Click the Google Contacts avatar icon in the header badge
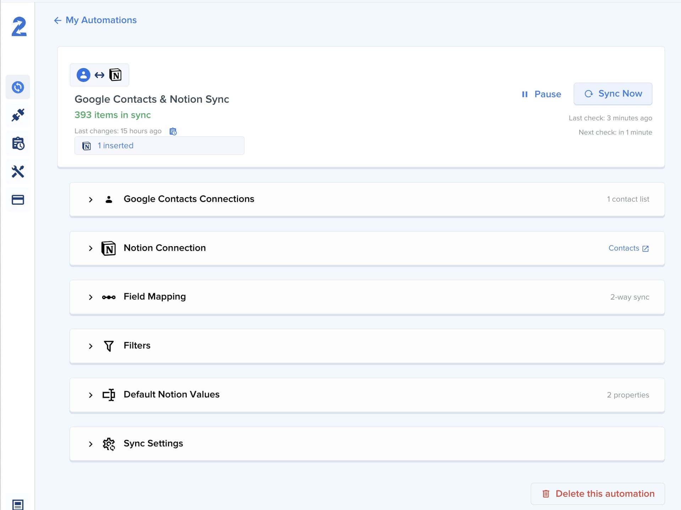The image size is (681, 510). tap(83, 75)
